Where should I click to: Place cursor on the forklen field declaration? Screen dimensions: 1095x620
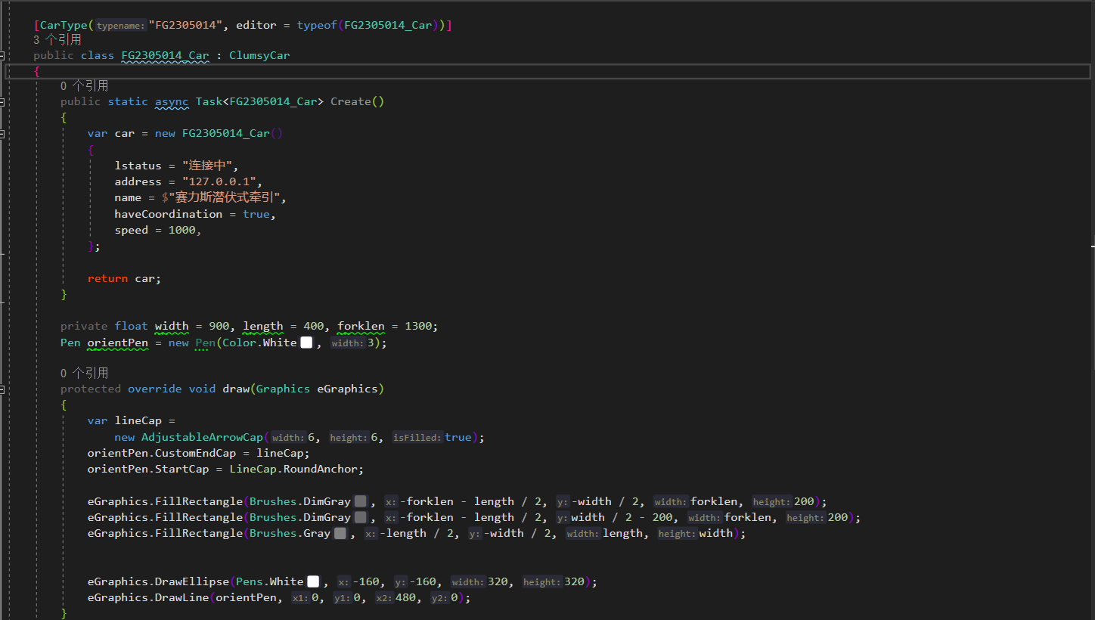pos(361,327)
